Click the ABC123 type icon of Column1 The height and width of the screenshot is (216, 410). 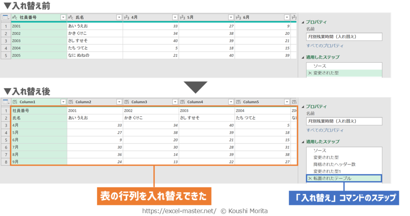(x=15, y=102)
